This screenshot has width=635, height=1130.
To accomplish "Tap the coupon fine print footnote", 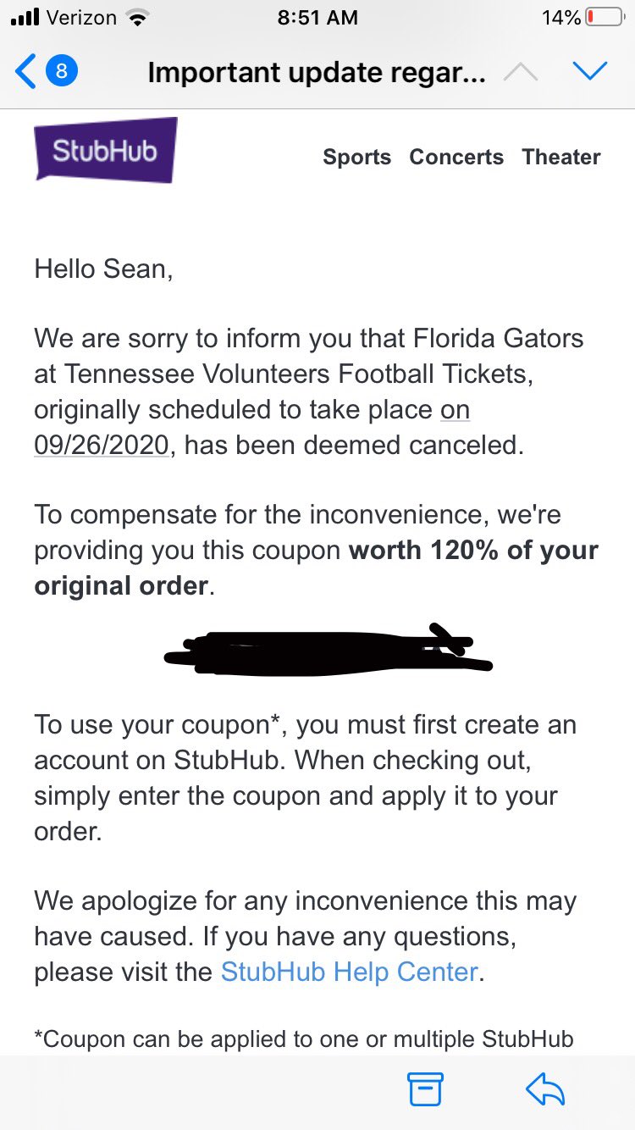I will point(304,1039).
